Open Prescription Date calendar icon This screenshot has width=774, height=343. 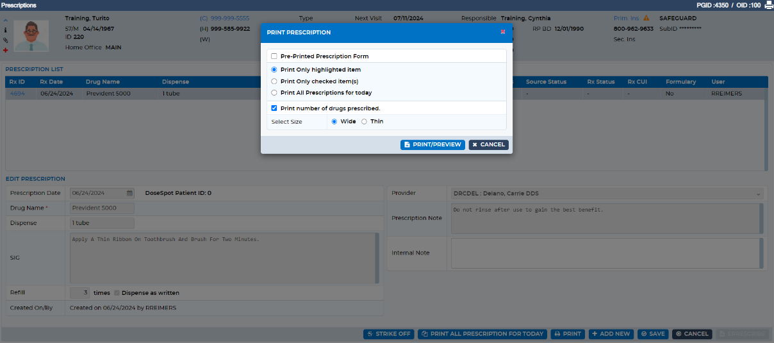[x=129, y=193]
